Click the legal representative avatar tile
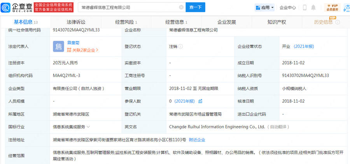350x164 pixels. [58, 47]
